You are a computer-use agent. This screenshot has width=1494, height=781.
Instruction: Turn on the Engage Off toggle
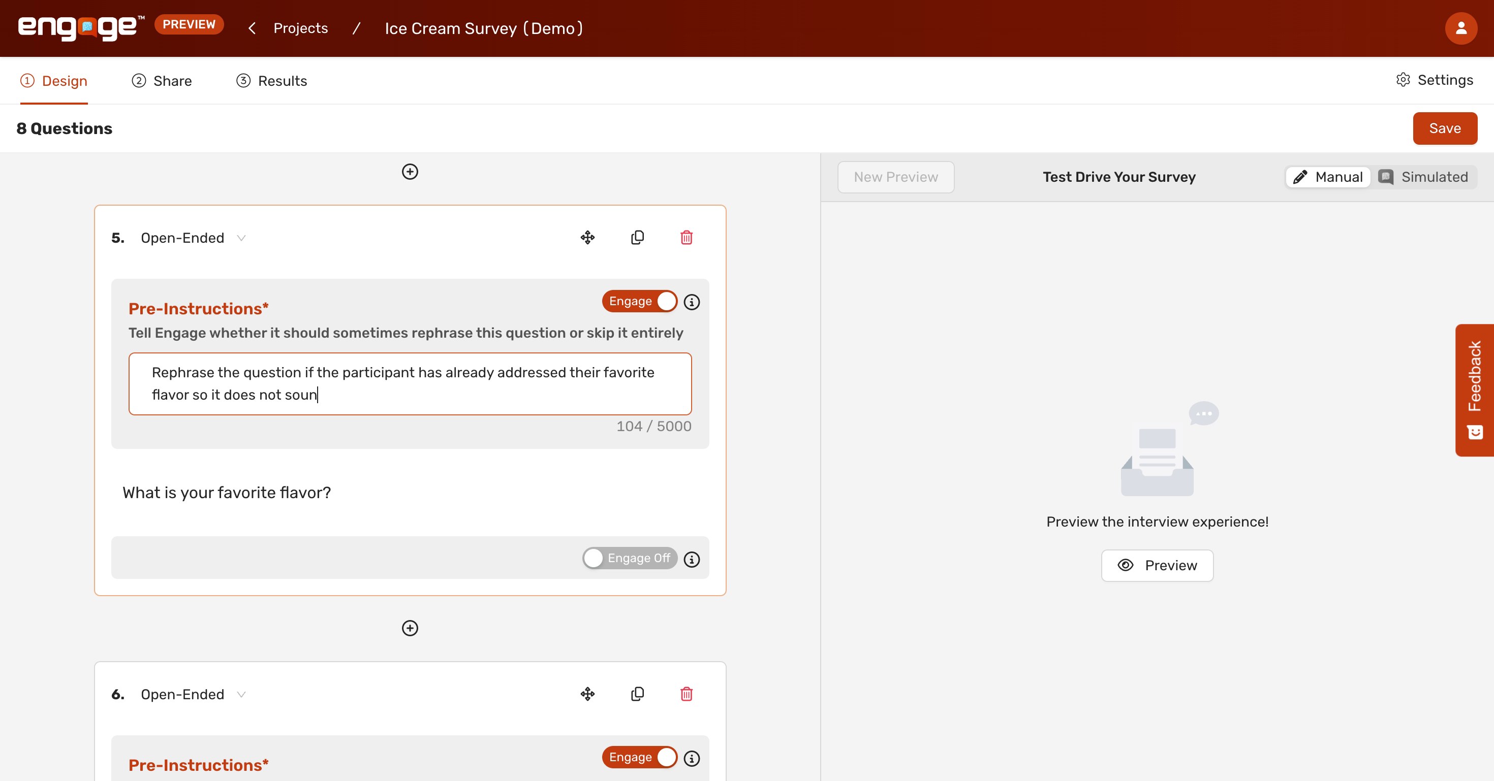630,558
